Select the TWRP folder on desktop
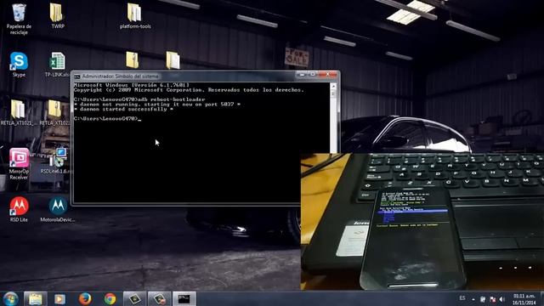Image resolution: width=544 pixels, height=306 pixels. [57, 16]
